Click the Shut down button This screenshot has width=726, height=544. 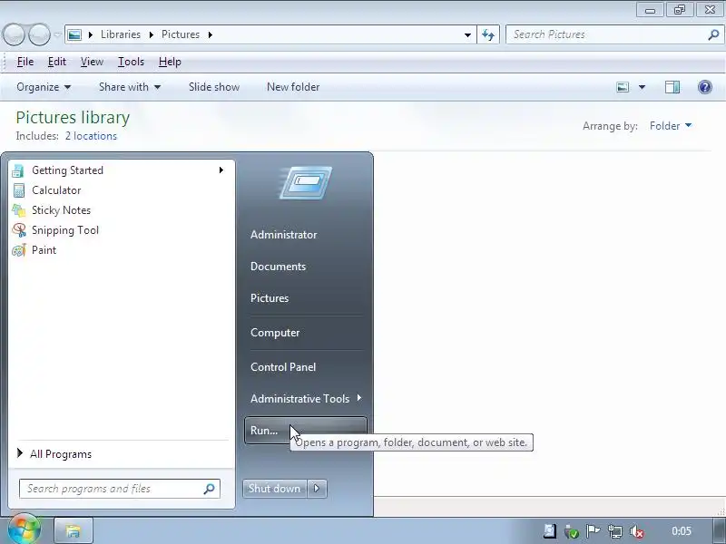tap(275, 489)
